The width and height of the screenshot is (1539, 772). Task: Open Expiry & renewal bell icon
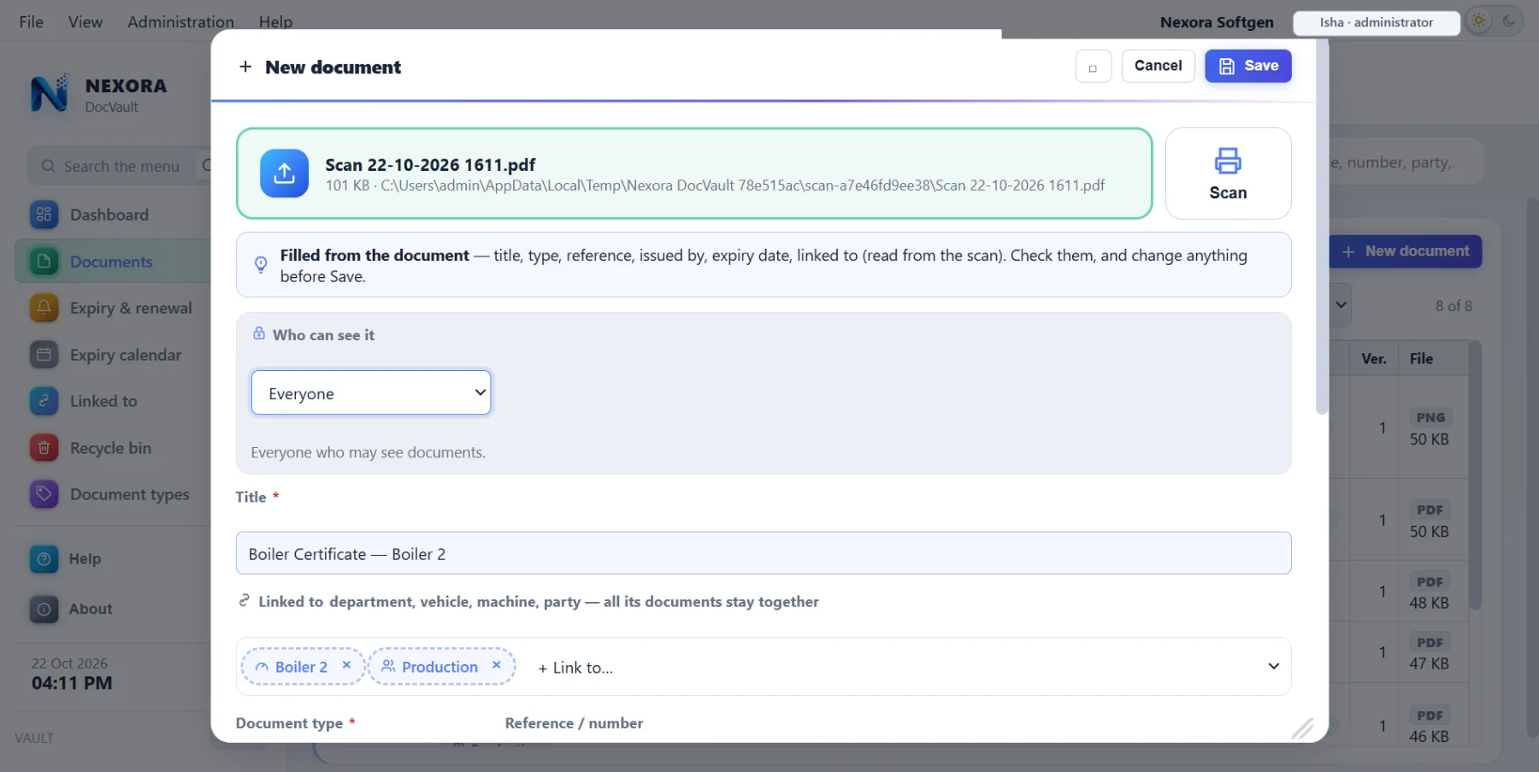pyautogui.click(x=44, y=308)
